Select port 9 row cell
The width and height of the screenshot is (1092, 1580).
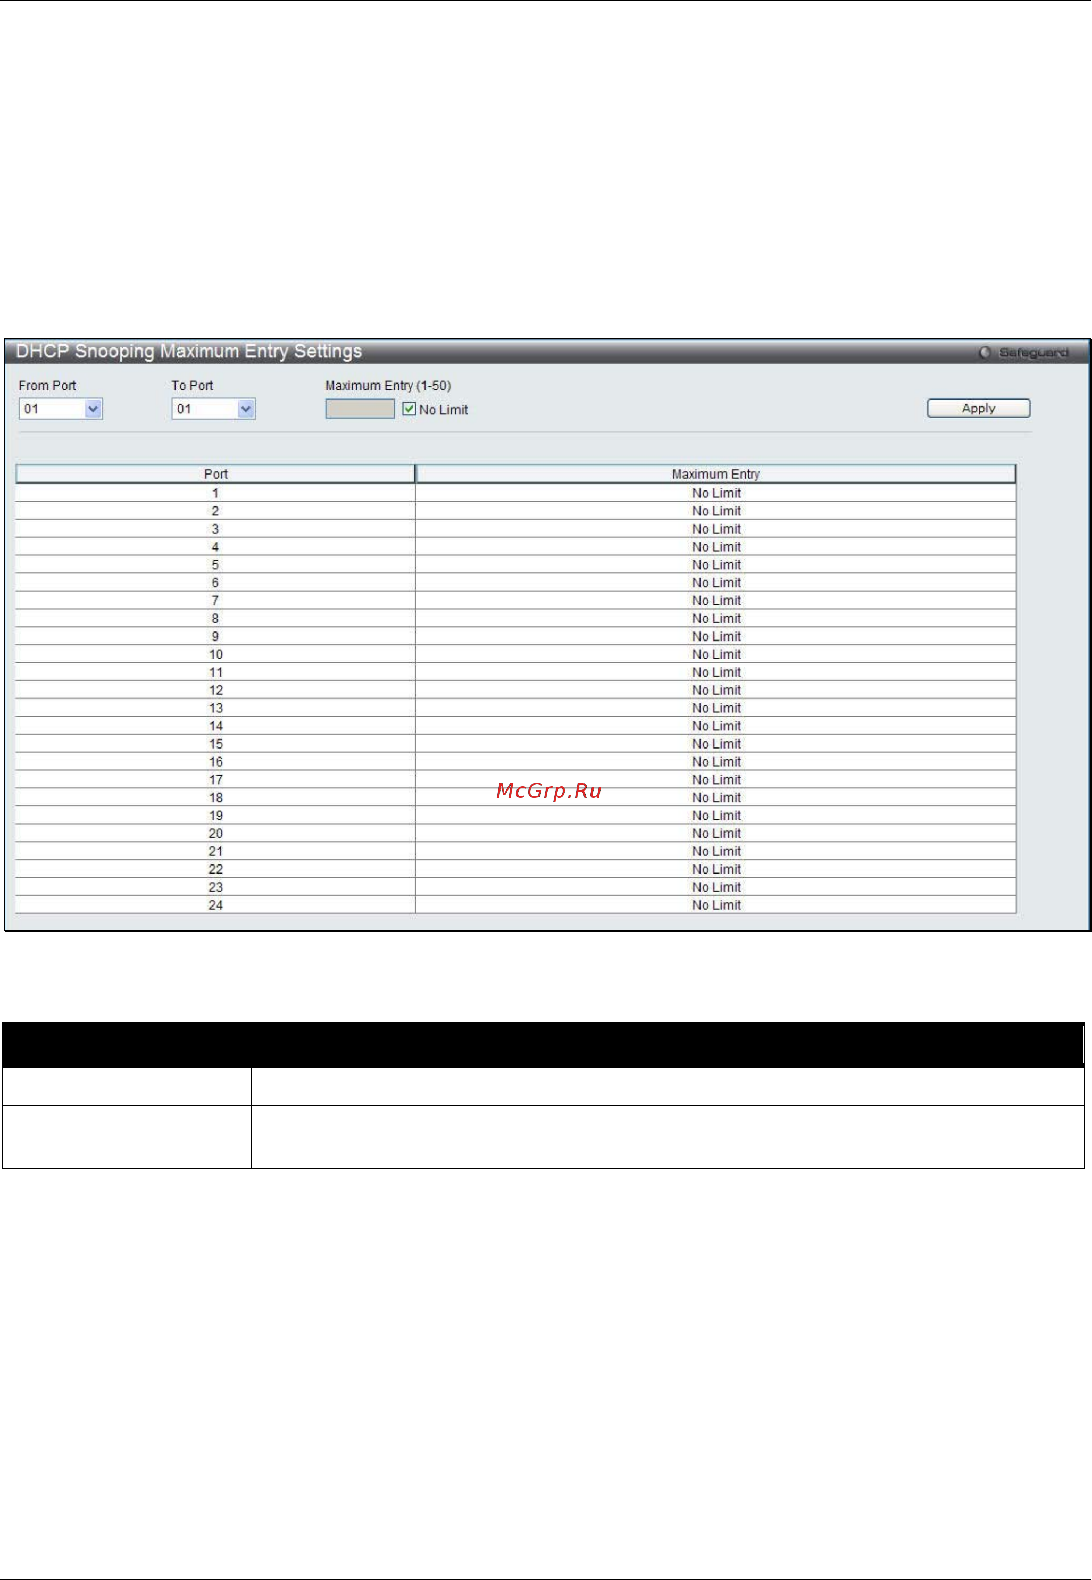(x=215, y=636)
